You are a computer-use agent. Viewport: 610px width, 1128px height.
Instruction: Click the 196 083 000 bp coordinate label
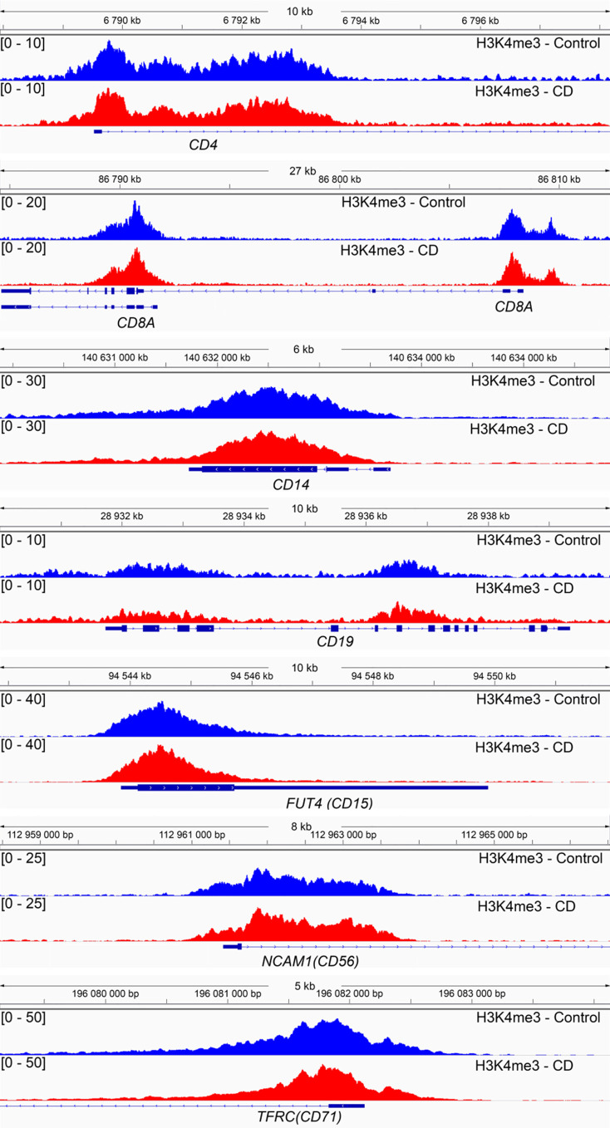click(470, 993)
